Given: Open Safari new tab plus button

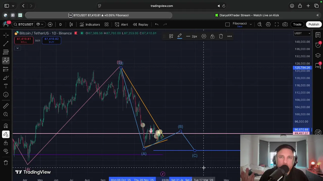Looking at the screenshot, I should (x=308, y=6).
